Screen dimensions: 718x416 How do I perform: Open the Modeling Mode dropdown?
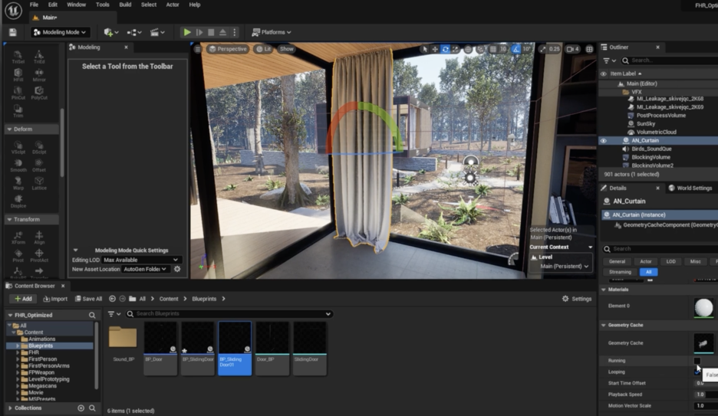point(60,32)
